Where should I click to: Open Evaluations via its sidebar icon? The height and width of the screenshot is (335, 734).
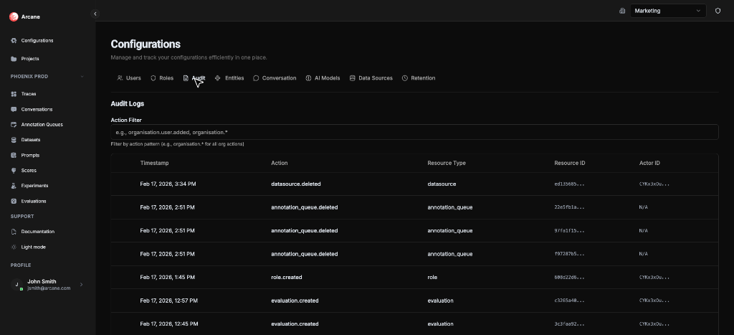coord(14,201)
